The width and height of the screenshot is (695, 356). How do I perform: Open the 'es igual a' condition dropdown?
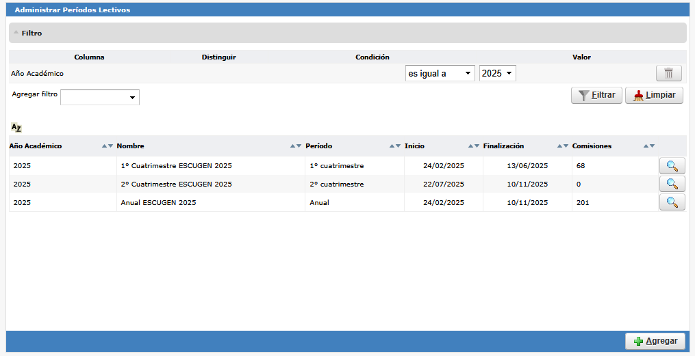tap(440, 73)
